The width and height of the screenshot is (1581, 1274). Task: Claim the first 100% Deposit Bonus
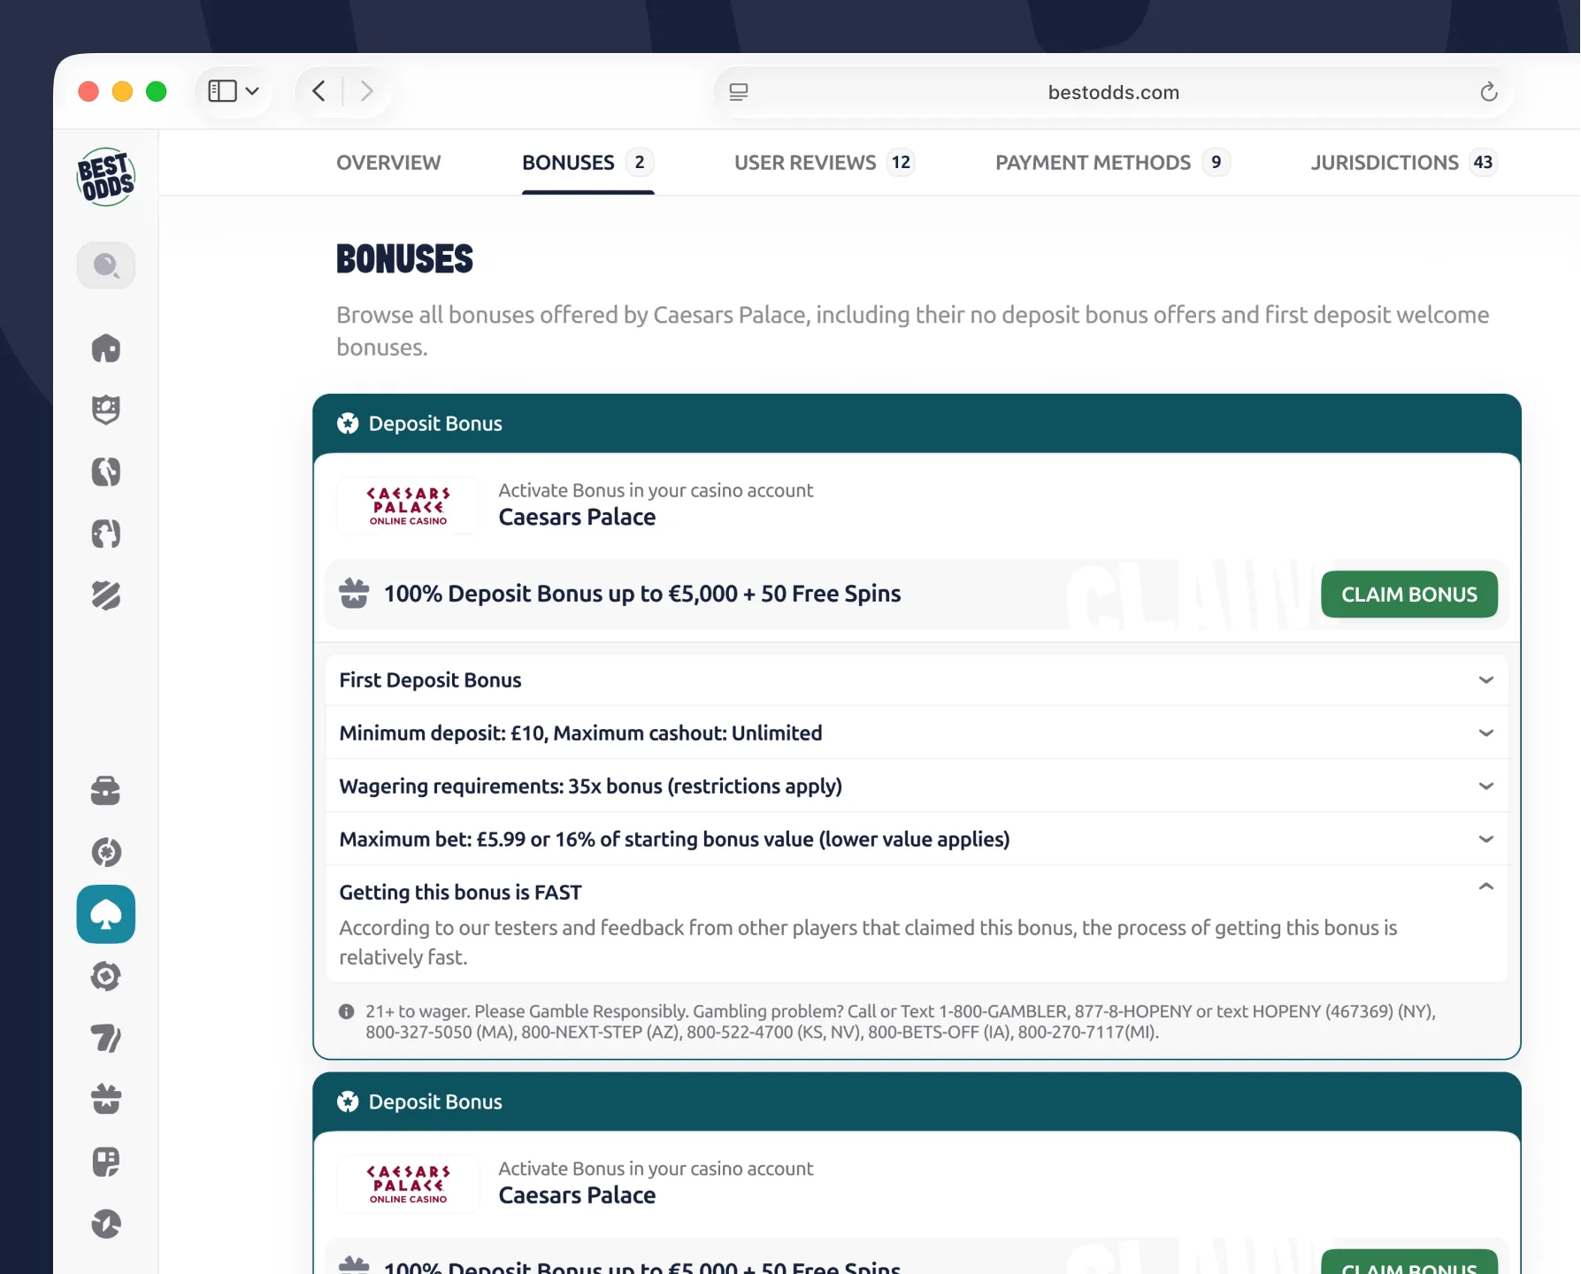1409,595
